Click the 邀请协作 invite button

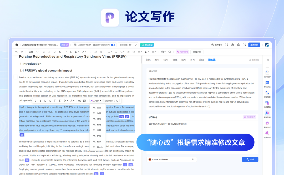click(x=254, y=45)
